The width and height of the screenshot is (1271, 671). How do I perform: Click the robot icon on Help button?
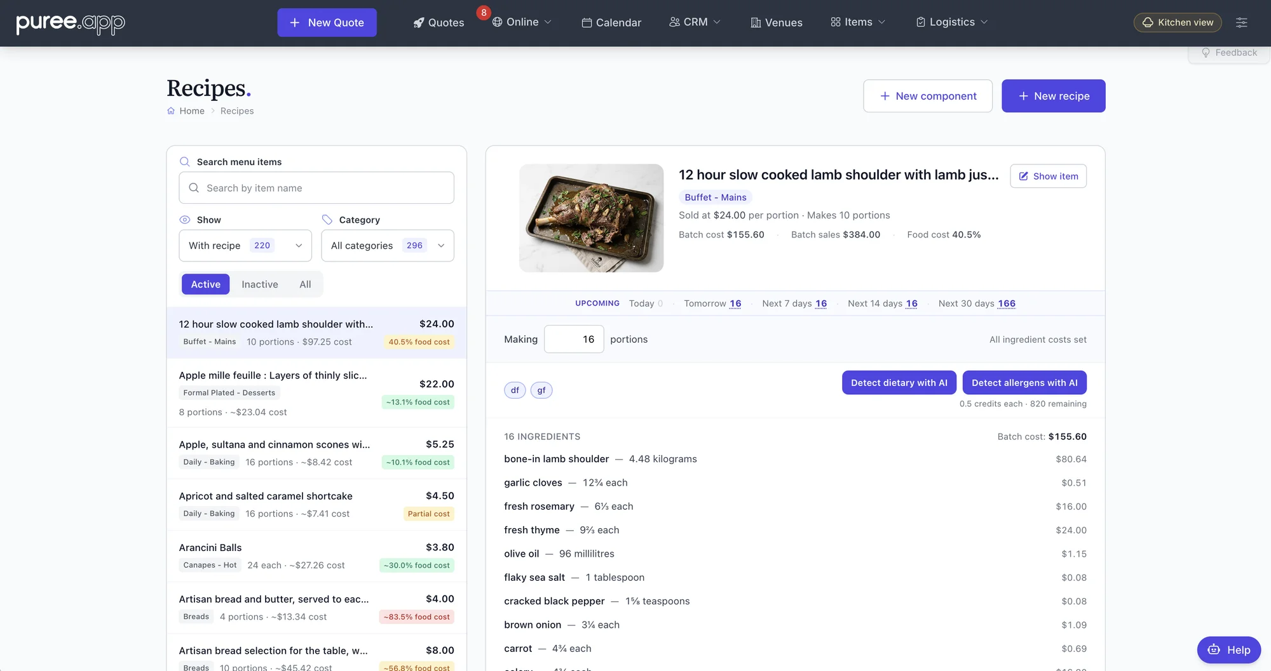click(1214, 649)
